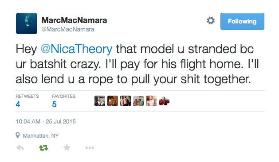This screenshot has width=279, height=162.
Task: Click the 10:04 AM timestamp link
Action: coord(46,121)
